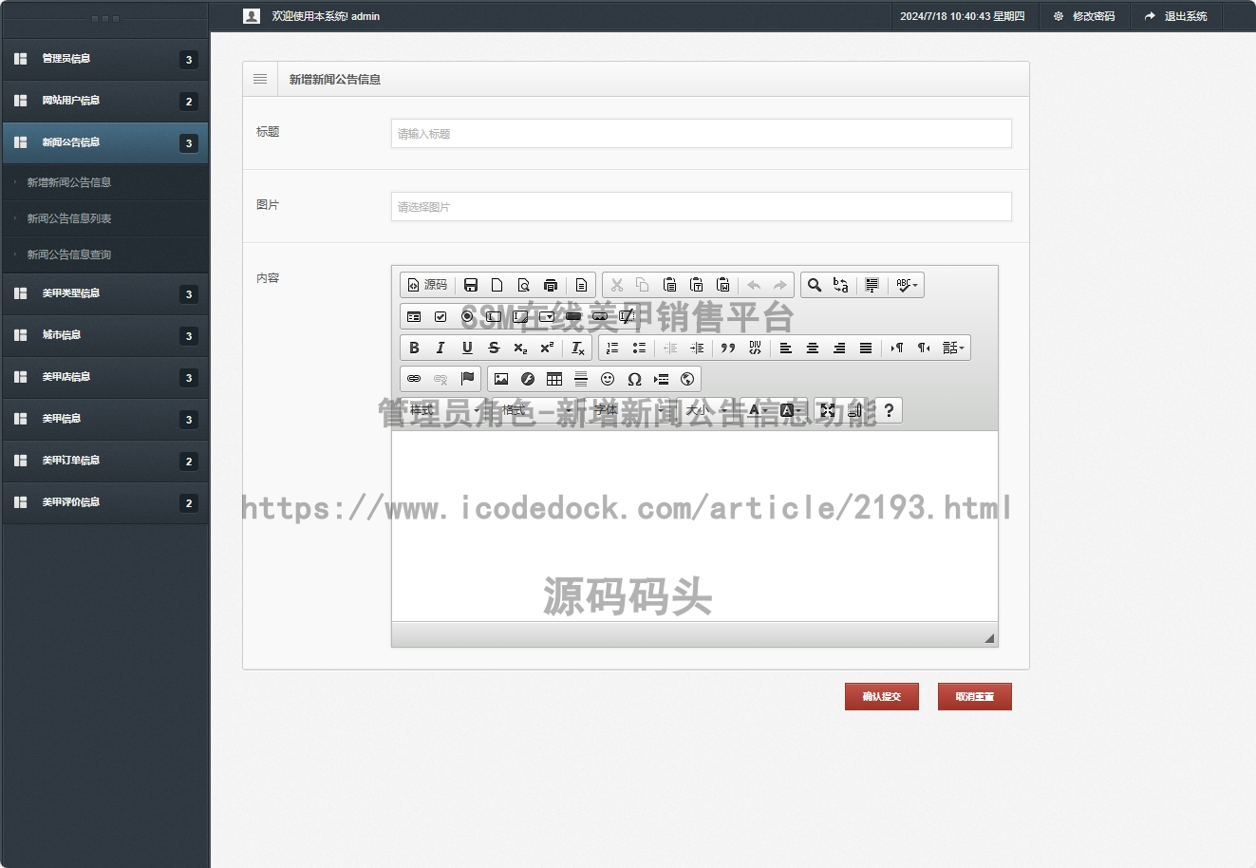Insert a Form element via the toolbar
Viewport: 1256px width, 868px height.
tap(414, 316)
